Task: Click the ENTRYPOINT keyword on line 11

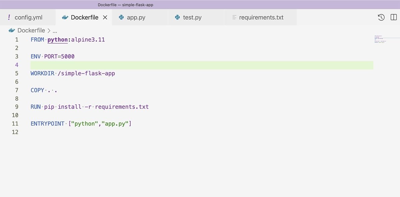Action: 47,124
